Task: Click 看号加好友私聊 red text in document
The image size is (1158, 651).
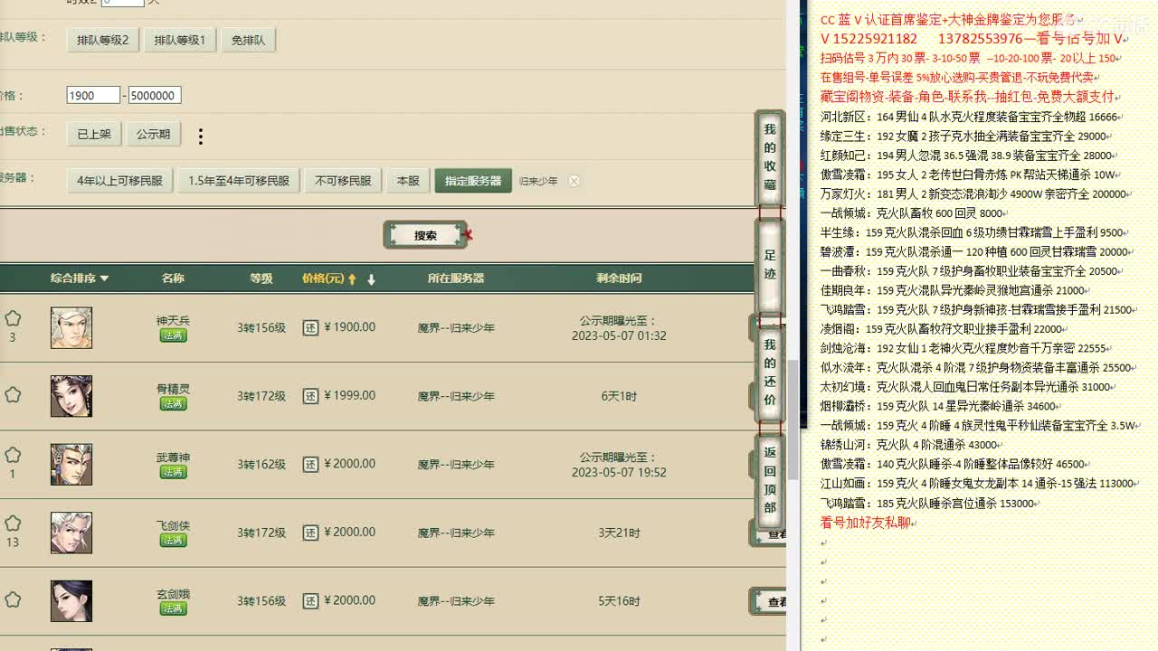Action: 865,523
